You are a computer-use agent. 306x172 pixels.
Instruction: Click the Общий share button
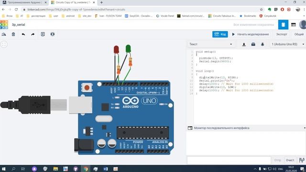coord(299,34)
